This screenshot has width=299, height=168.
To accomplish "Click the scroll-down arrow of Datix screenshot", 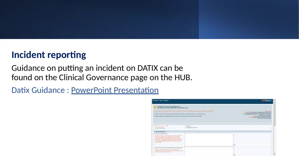I will (274, 154).
